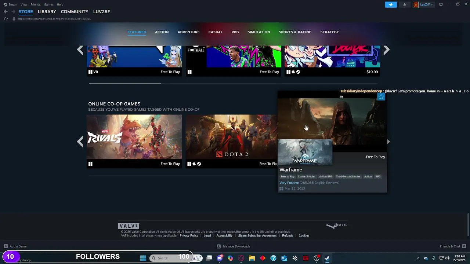Click the Third-Person Shooter tag
This screenshot has width=470, height=264.
pyautogui.click(x=348, y=177)
